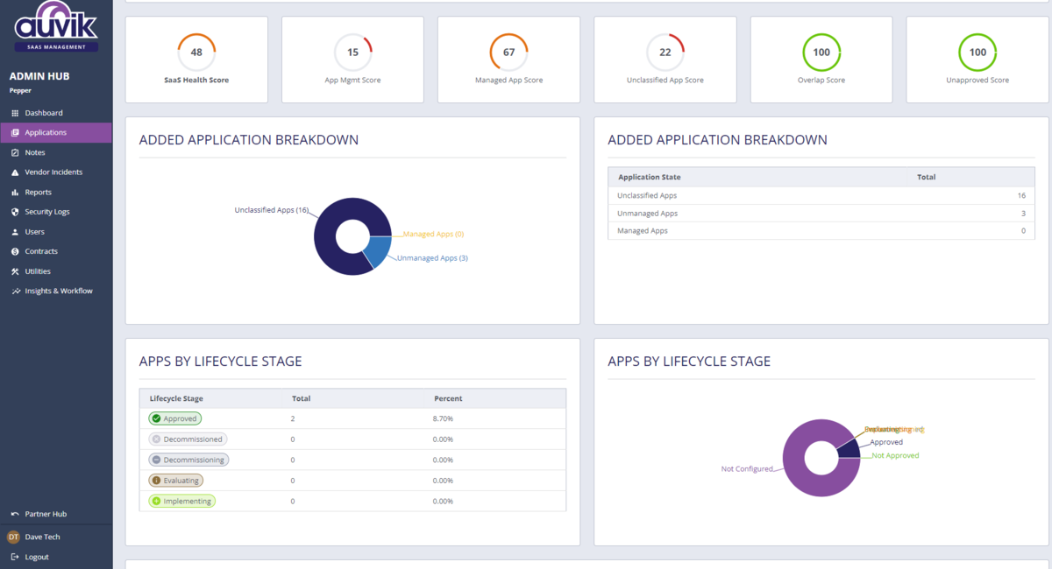Click Logout at the bottom sidebar
This screenshot has height=569, width=1052.
click(x=35, y=556)
